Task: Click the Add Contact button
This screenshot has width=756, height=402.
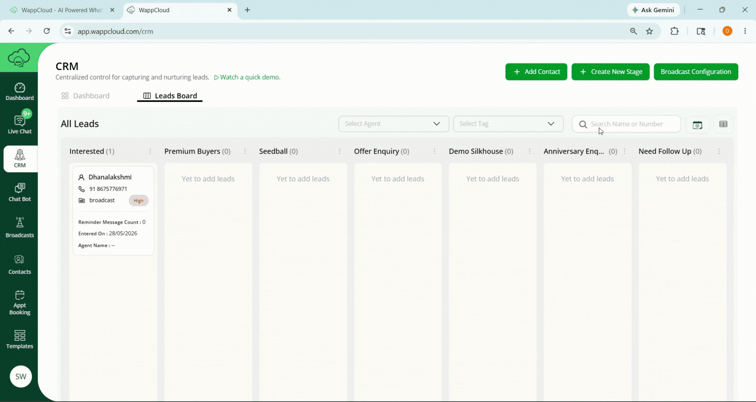Action: [x=536, y=72]
